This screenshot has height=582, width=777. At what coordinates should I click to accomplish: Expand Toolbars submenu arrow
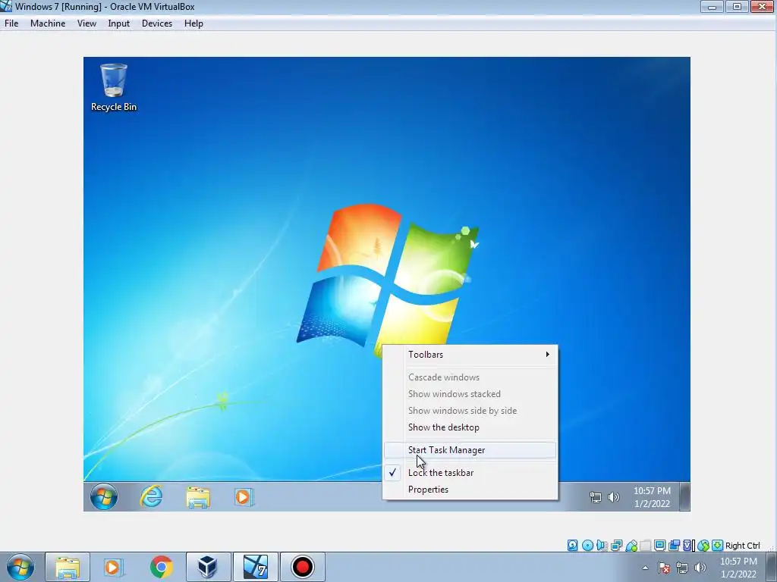(x=547, y=355)
